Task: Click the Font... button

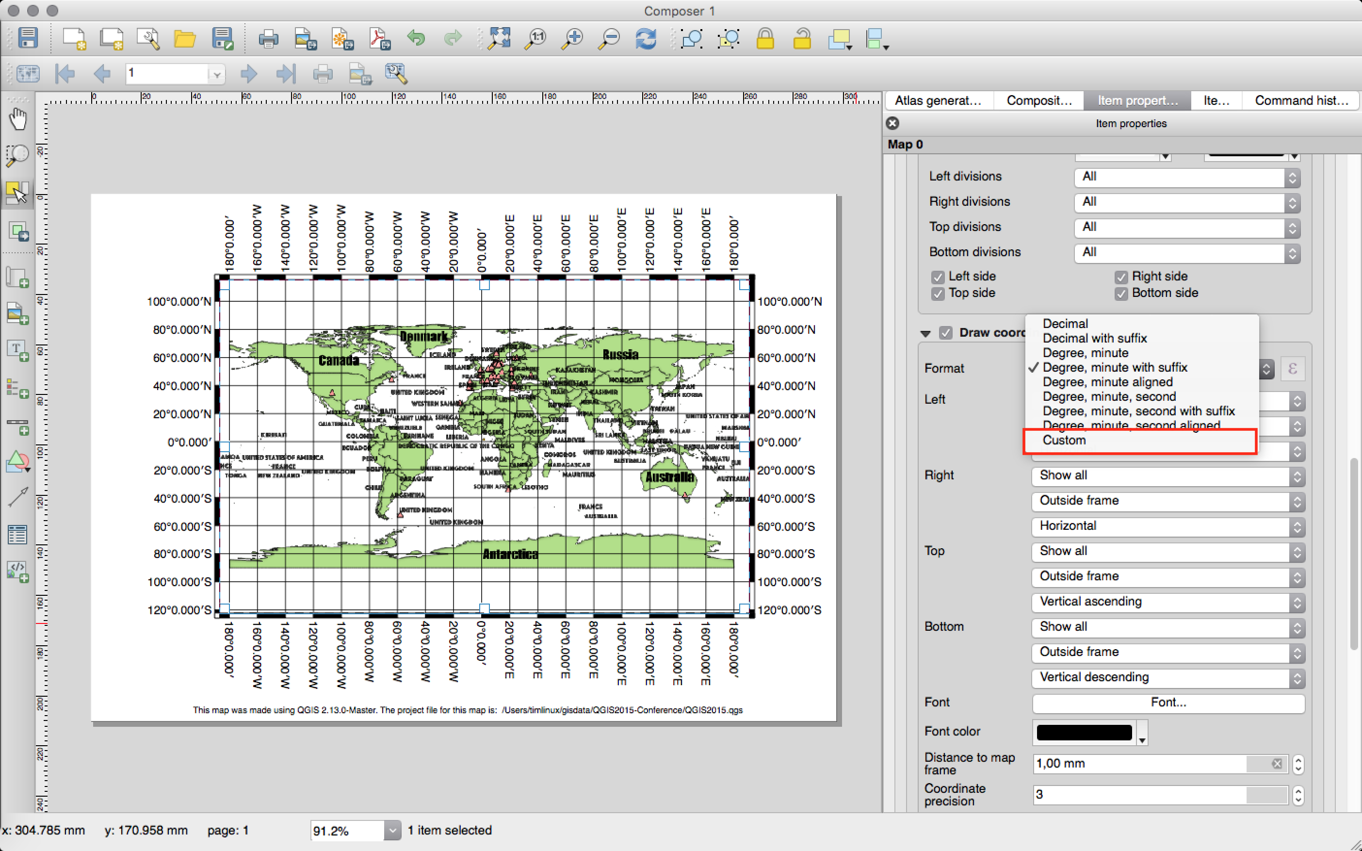Action: click(1168, 703)
